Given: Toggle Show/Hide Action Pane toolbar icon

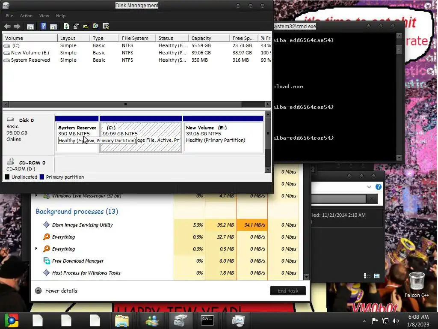Looking at the screenshot, I should (53, 27).
